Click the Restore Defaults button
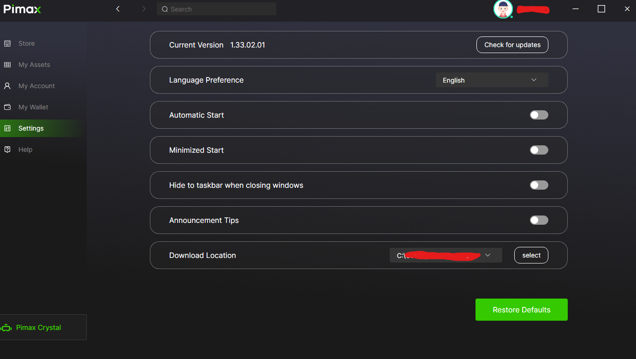This screenshot has height=359, width=636. (x=522, y=310)
